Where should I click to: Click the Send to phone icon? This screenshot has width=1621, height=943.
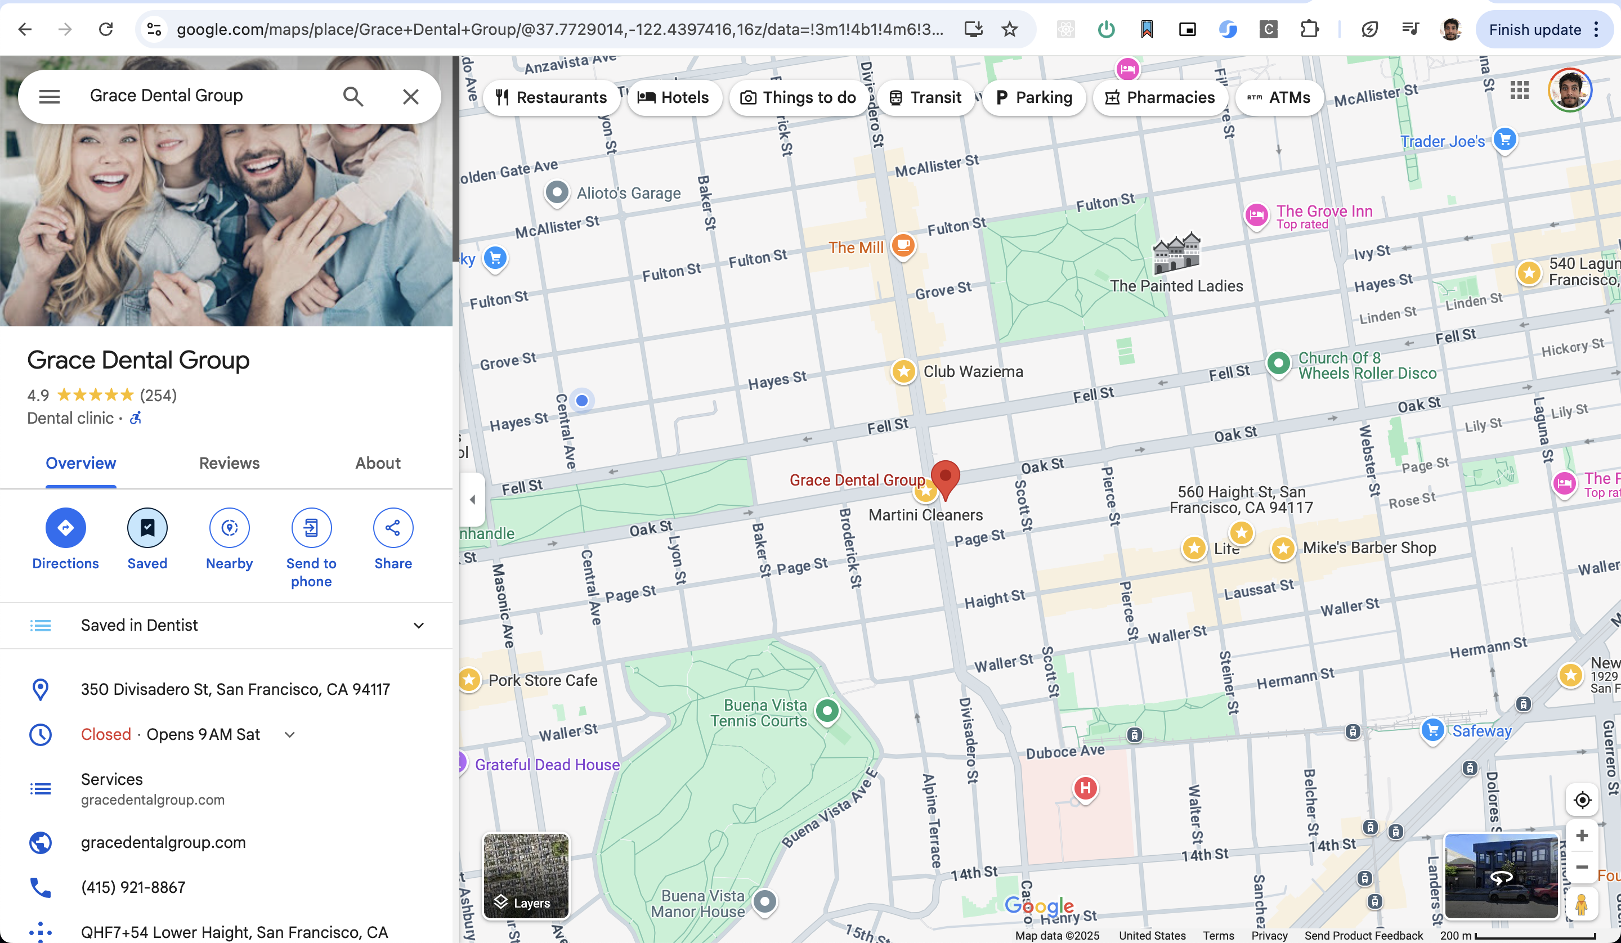tap(311, 528)
